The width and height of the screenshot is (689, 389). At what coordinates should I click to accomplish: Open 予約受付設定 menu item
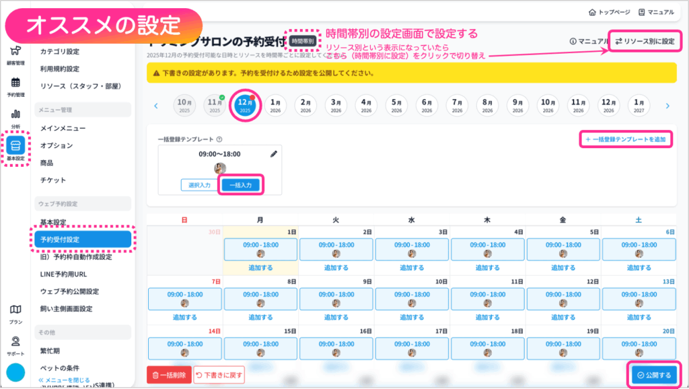tap(81, 239)
